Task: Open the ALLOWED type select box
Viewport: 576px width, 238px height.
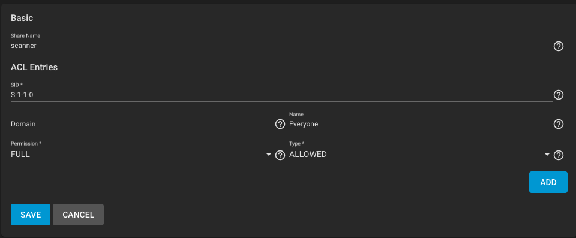Action: (x=421, y=155)
